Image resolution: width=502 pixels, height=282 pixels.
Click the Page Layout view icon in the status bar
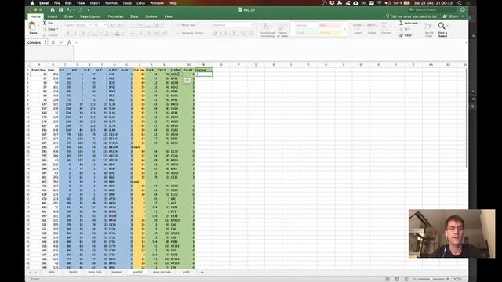(398, 279)
